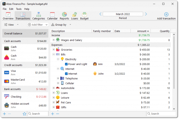Open the Categories section
Screen dimensions: 179x119
[x=39, y=16]
